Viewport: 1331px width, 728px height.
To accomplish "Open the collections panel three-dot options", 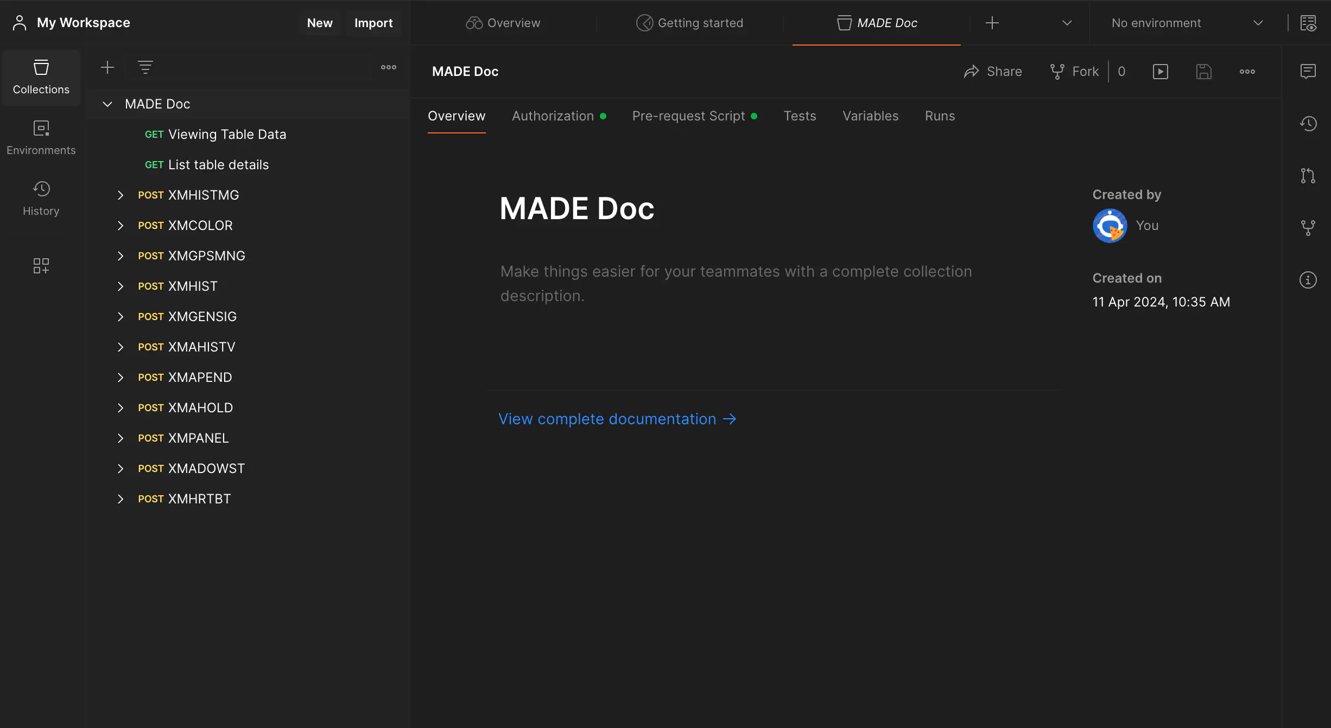I will (x=389, y=67).
